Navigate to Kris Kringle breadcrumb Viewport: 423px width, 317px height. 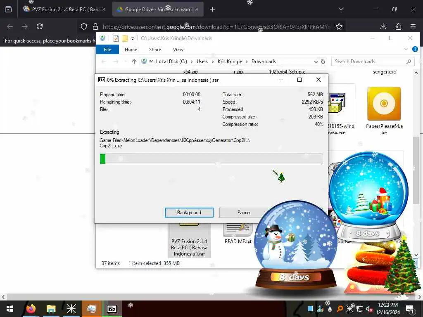pyautogui.click(x=230, y=62)
